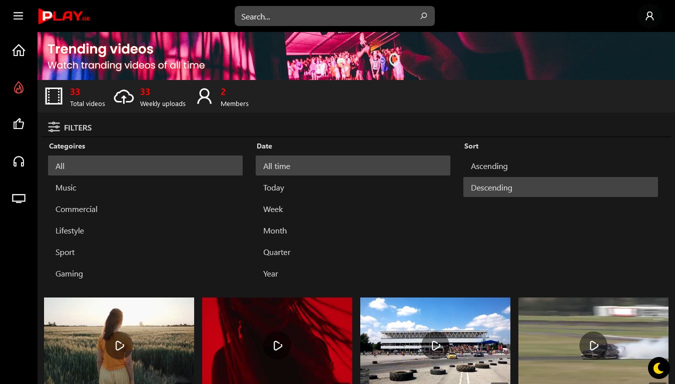This screenshot has width=675, height=384.
Task: Play the drifting car smoke video
Action: coord(593,345)
